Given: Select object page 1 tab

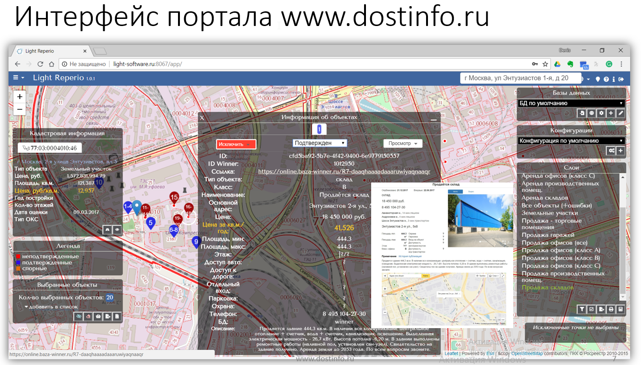Looking at the screenshot, I should click(320, 129).
